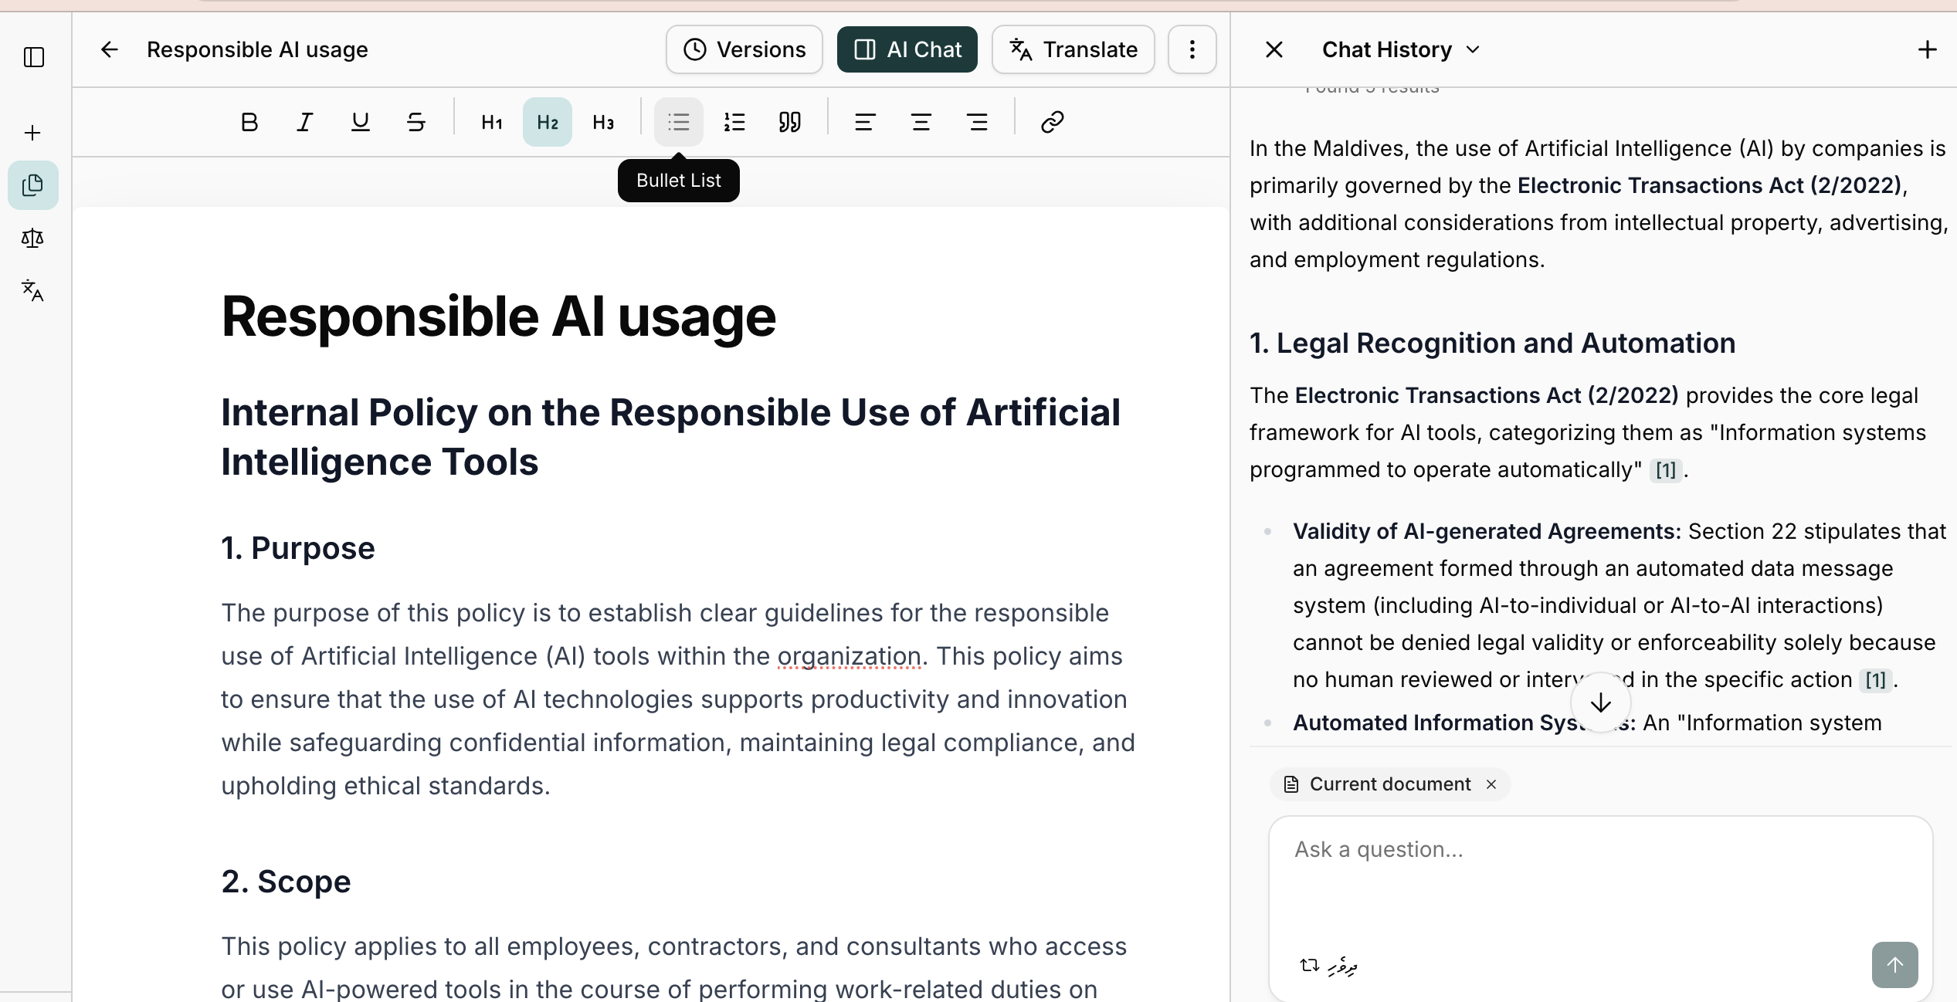This screenshot has width=1957, height=1002.
Task: Toggle the bullet list formatting
Action: coord(678,122)
